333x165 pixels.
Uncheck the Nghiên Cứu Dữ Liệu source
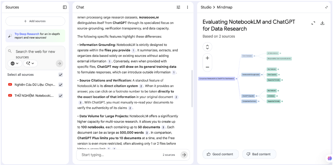pyautogui.click(x=61, y=85)
